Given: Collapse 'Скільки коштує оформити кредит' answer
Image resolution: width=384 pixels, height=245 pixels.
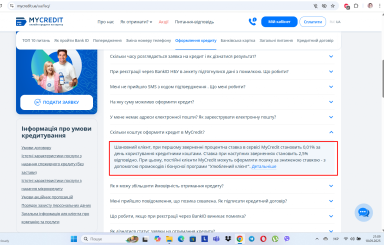Looking at the screenshot, I should (222, 132).
